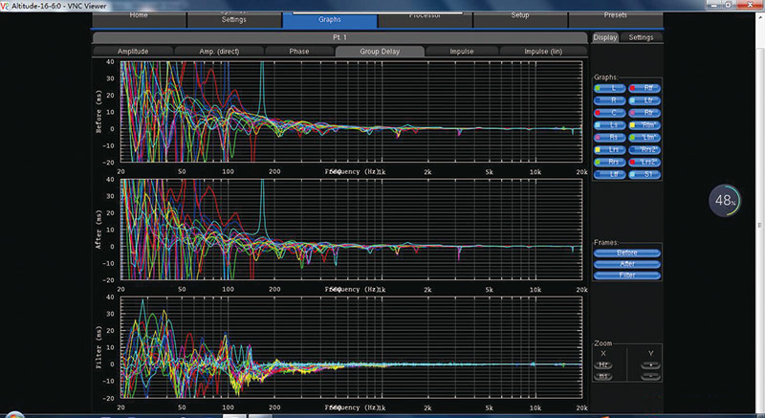Click inside the After group delay graph

tap(351, 230)
